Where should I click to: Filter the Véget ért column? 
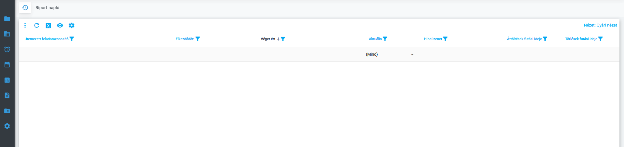pos(283,39)
